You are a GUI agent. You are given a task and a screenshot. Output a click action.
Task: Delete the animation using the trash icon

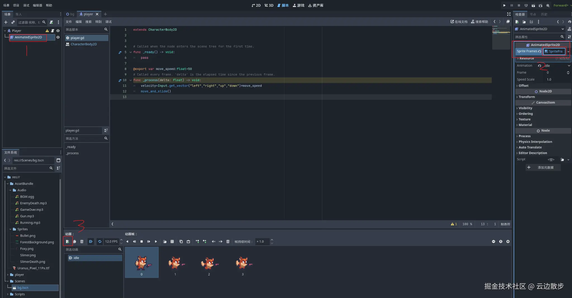tap(82, 241)
